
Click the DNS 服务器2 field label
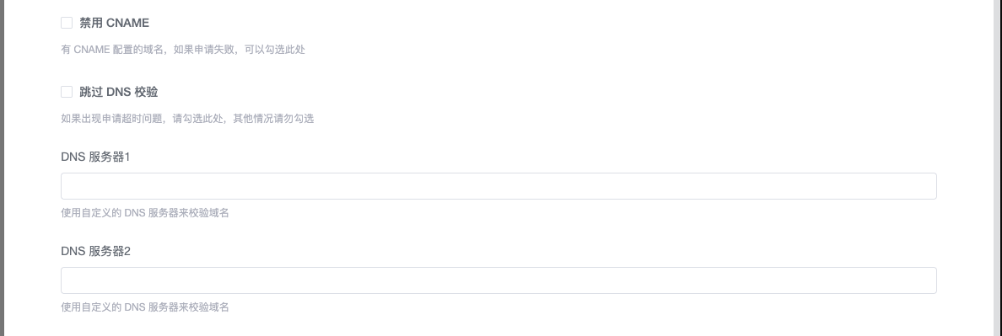[x=96, y=251]
